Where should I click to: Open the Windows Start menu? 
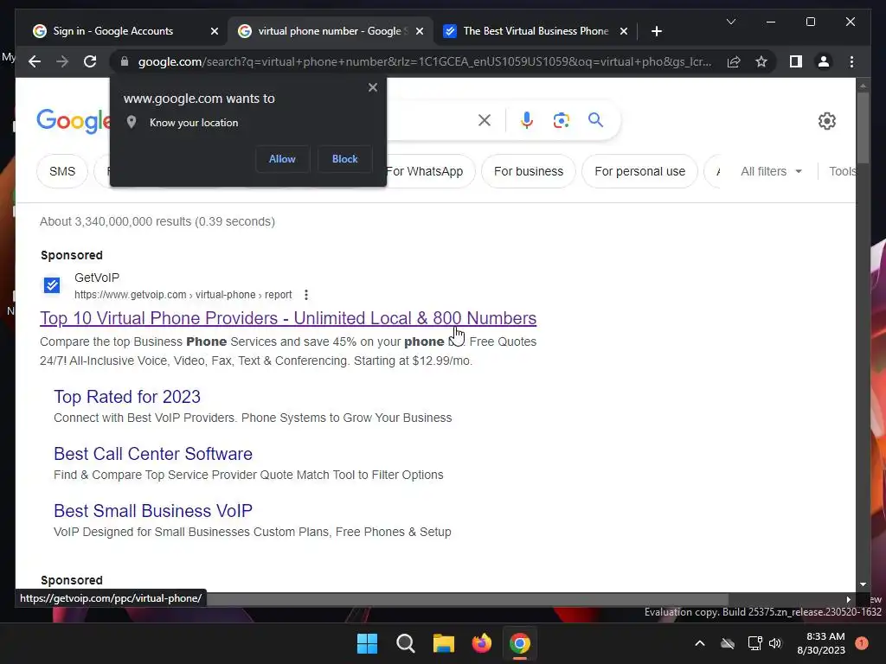pyautogui.click(x=367, y=643)
